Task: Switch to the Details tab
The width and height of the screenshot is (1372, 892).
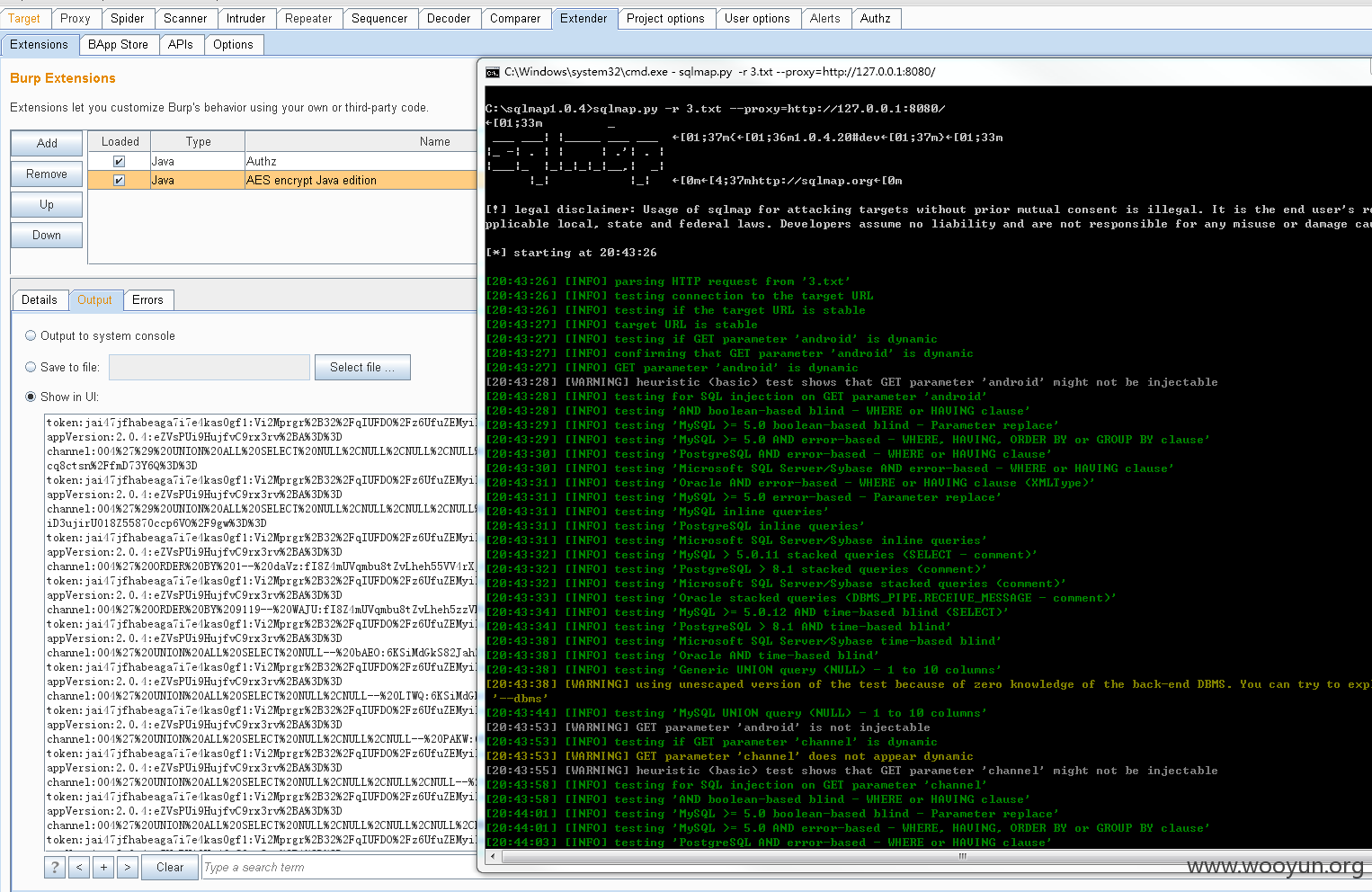Action: (40, 299)
